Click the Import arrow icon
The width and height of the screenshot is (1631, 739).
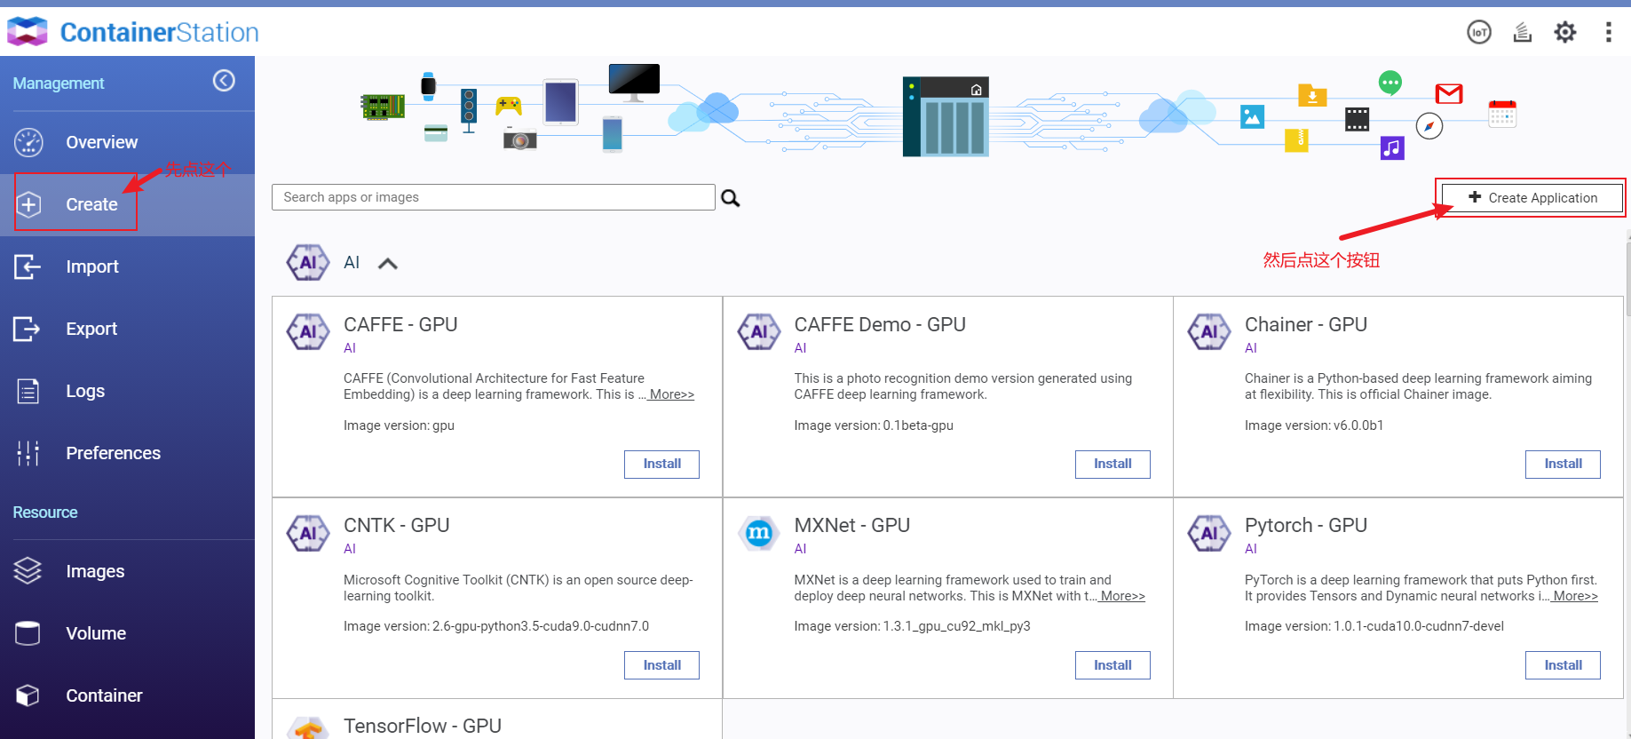(x=28, y=266)
